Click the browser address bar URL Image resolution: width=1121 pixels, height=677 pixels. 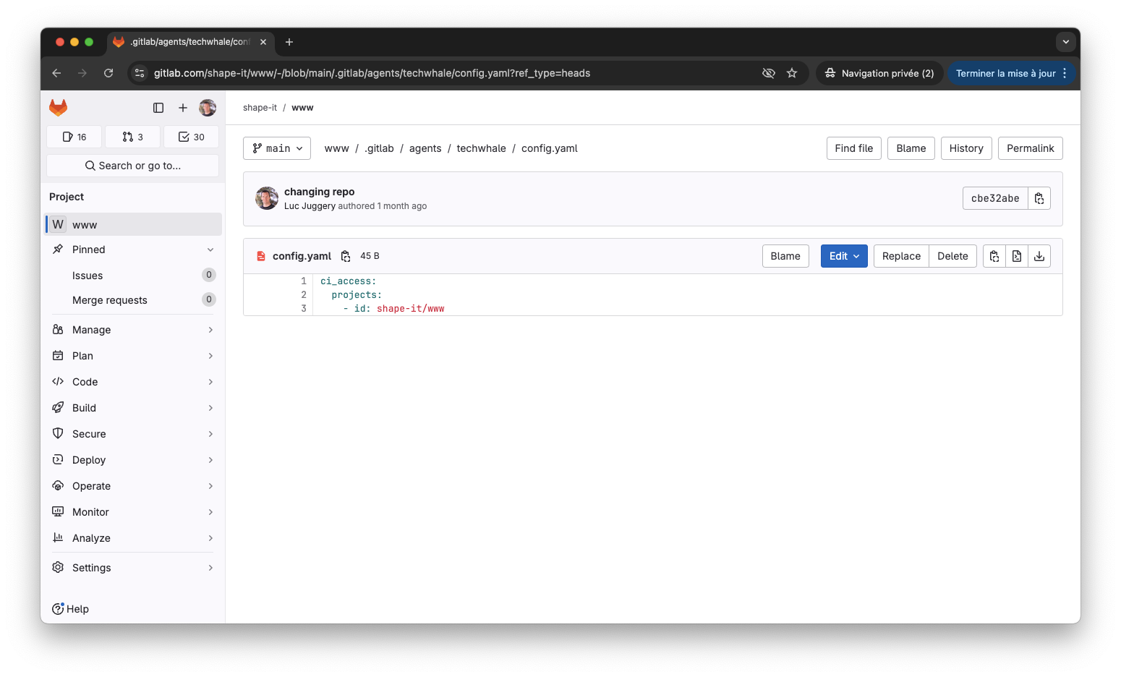click(372, 73)
